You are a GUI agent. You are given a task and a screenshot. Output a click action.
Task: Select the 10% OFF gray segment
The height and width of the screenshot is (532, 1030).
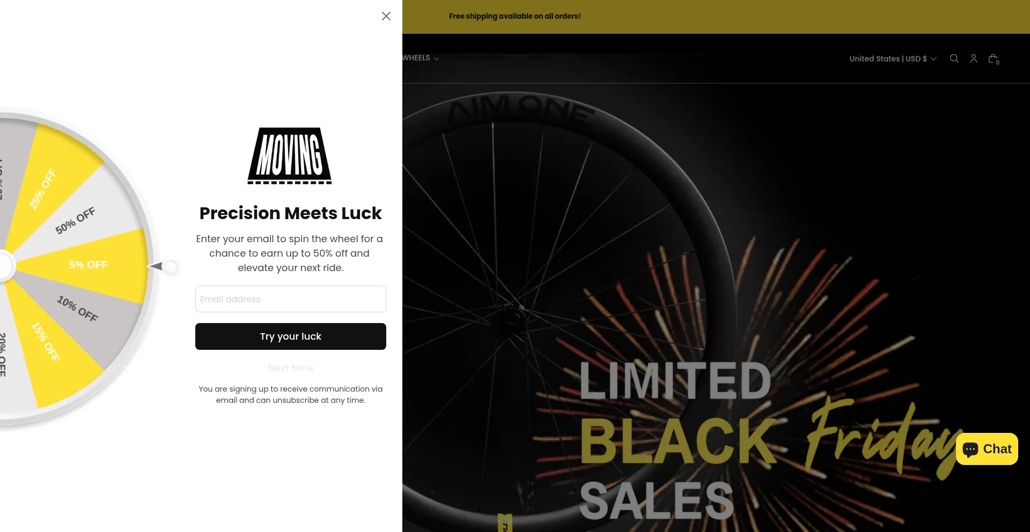click(x=78, y=309)
